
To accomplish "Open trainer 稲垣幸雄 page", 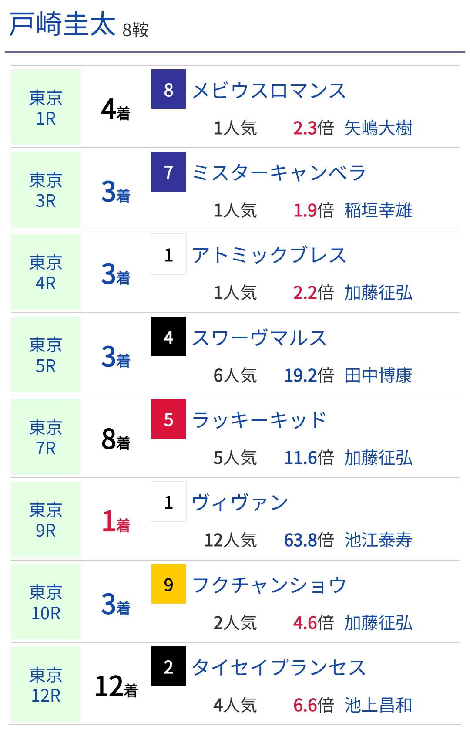I will (378, 210).
